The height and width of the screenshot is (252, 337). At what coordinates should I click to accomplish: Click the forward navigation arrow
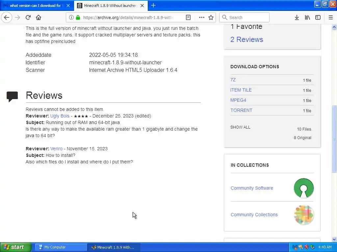pos(17,17)
